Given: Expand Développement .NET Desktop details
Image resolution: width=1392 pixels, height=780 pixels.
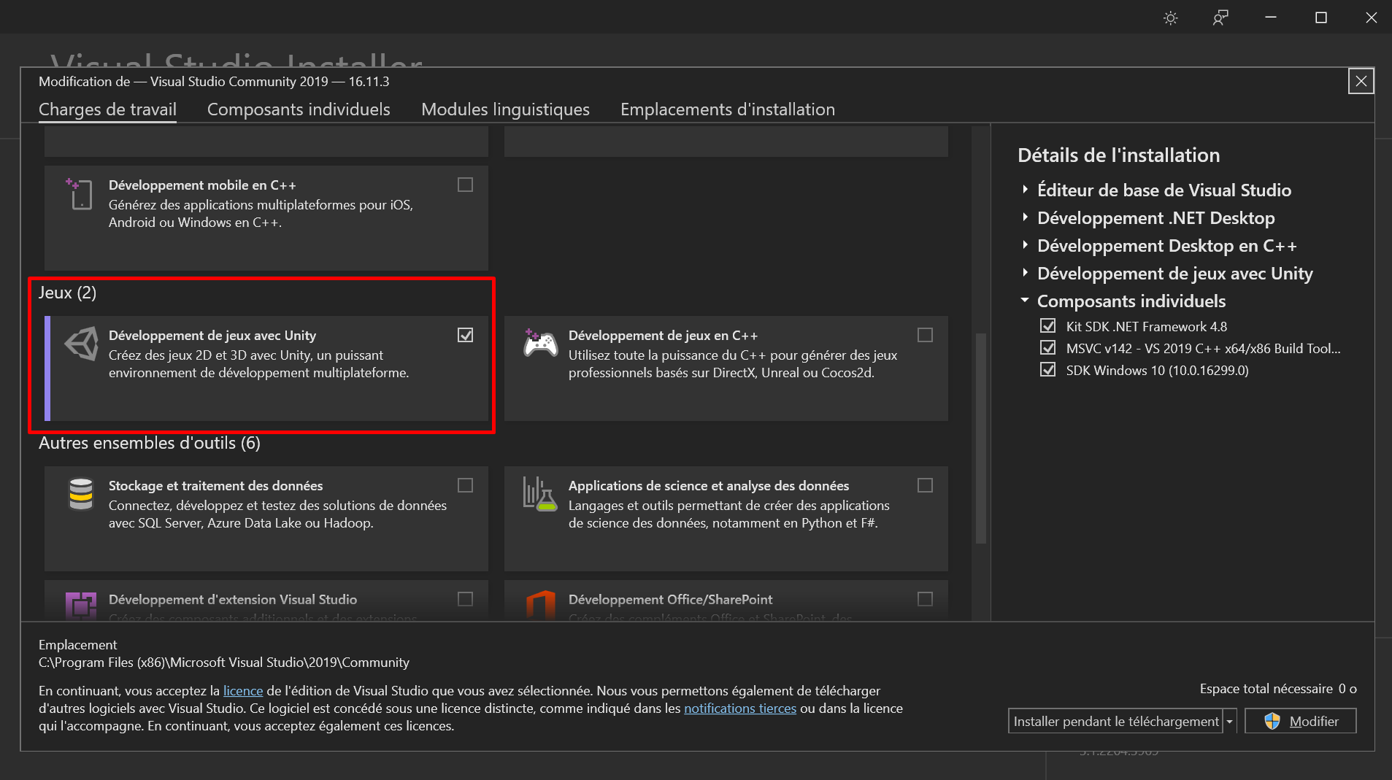Looking at the screenshot, I should pyautogui.click(x=1025, y=217).
